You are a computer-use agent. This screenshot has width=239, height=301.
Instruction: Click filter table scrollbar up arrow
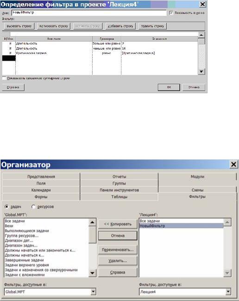point(201,35)
